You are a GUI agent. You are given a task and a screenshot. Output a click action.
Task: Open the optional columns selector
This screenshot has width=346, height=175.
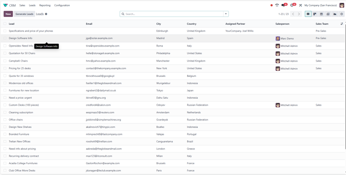click(x=341, y=24)
